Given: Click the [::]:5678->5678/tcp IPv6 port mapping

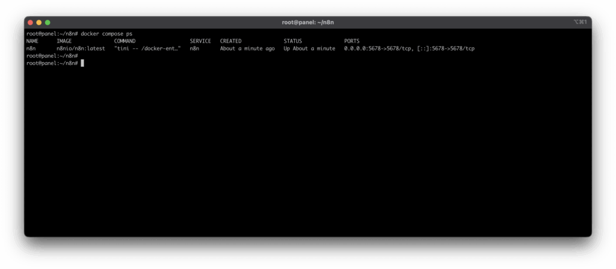Looking at the screenshot, I should click(x=446, y=48).
